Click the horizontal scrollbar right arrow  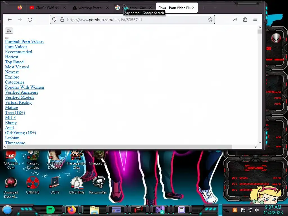(x=255, y=147)
